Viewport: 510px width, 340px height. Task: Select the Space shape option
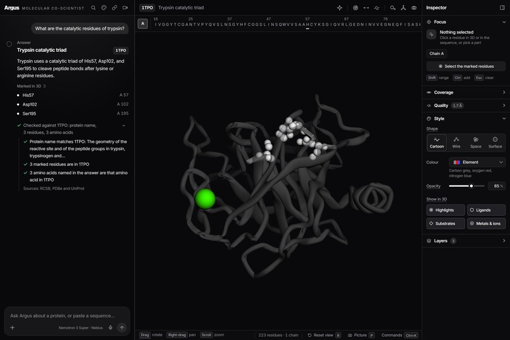(x=476, y=142)
